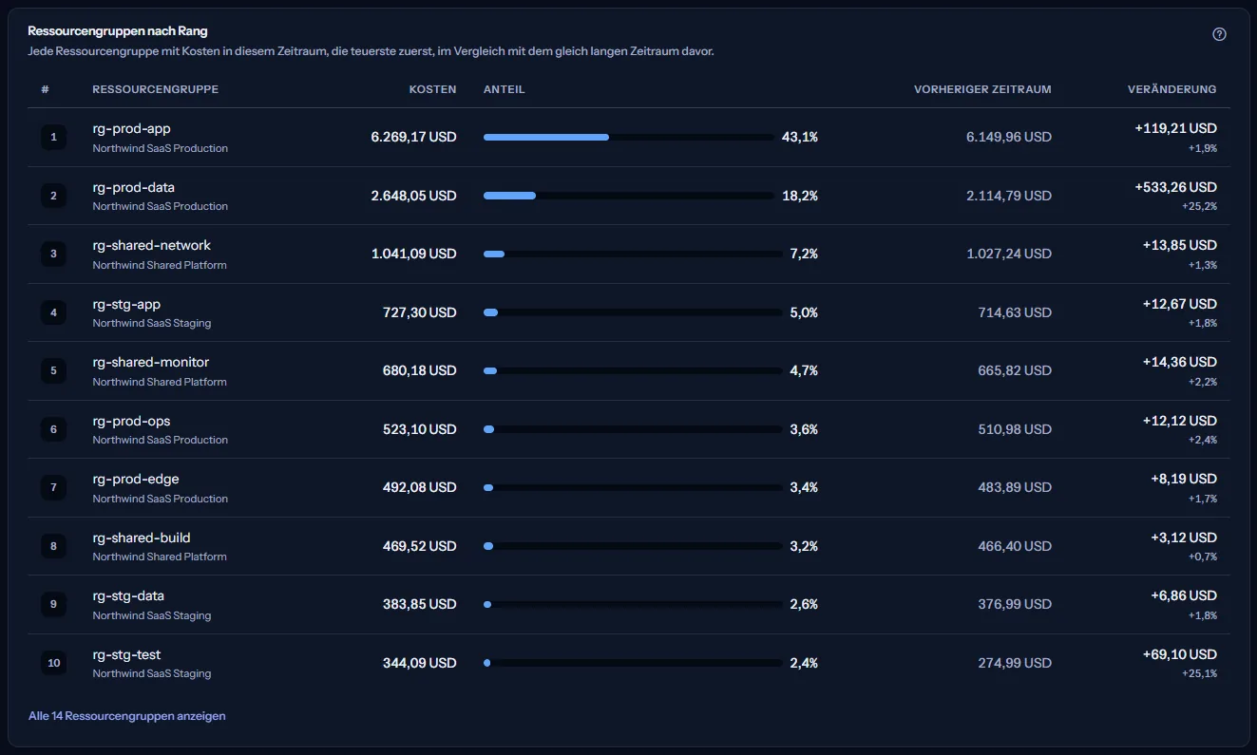Select the rg-shared-build resource group name
The width and height of the screenshot is (1257, 755).
point(142,538)
